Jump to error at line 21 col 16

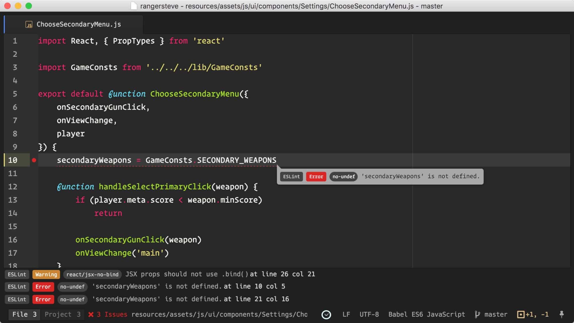[256, 299]
